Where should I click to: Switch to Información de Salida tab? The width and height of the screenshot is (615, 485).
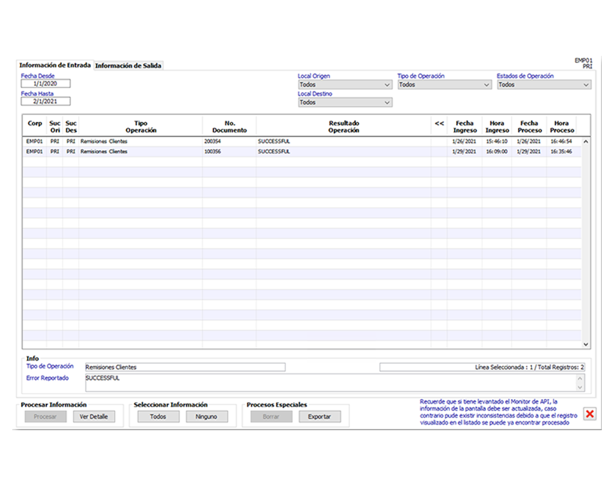point(128,66)
